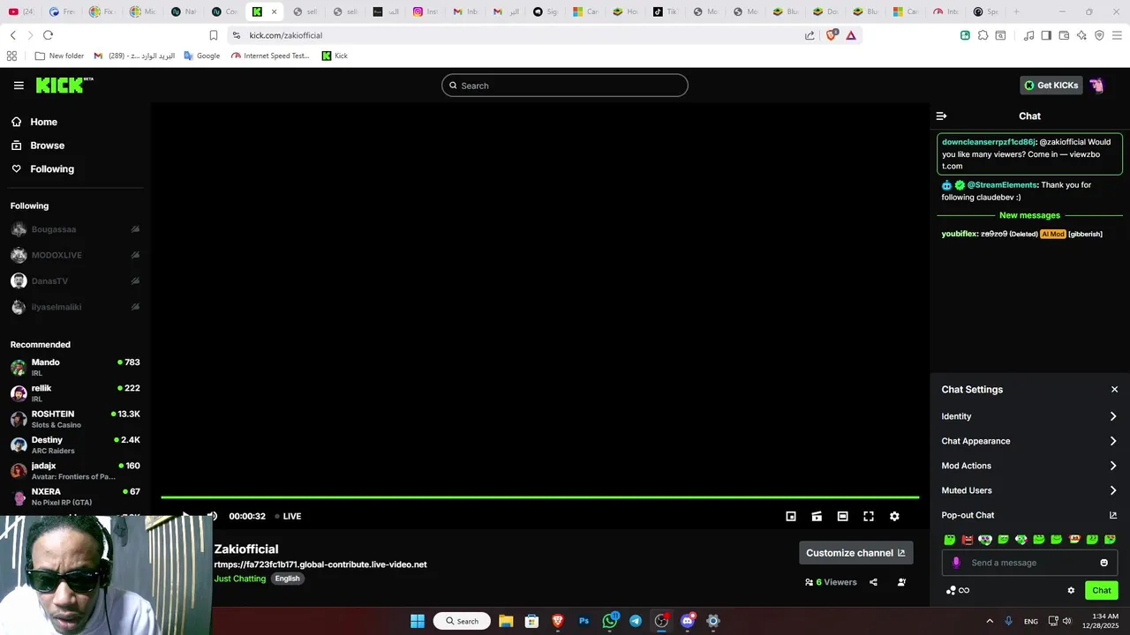
Task: Open channel points infinity icon
Action: click(x=964, y=591)
